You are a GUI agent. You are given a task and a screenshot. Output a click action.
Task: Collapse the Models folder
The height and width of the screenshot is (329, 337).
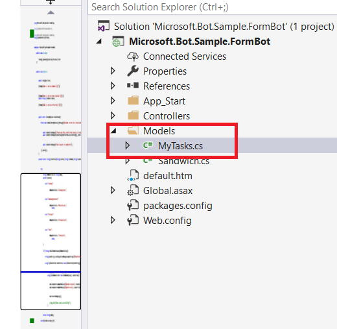pos(113,130)
